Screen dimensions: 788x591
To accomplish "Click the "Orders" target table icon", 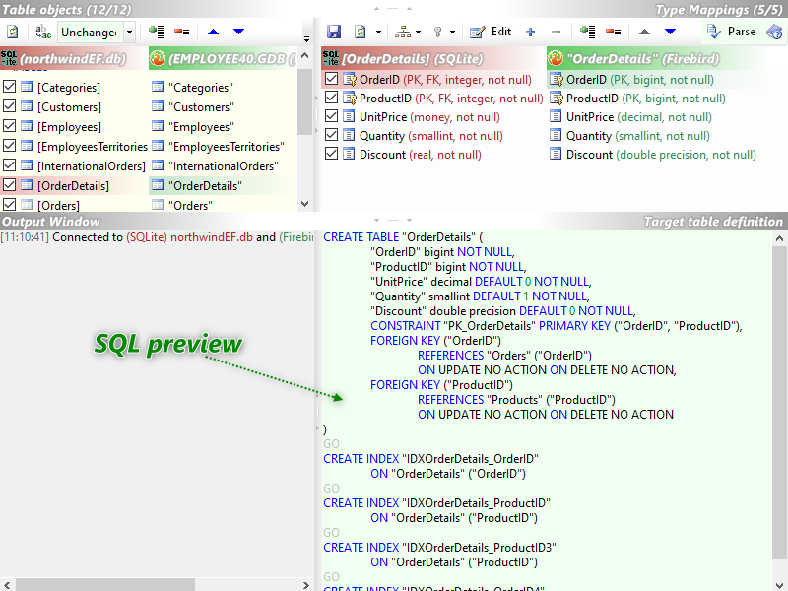I will 158,205.
